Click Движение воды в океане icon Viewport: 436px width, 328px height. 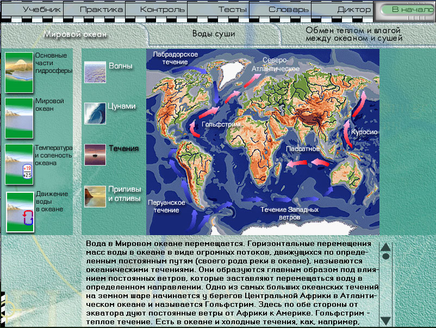tap(20, 212)
